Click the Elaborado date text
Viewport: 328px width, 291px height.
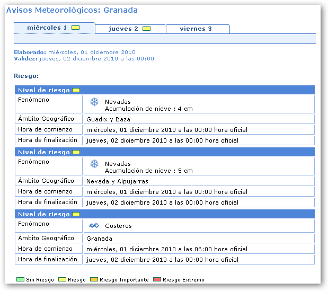tap(75, 52)
